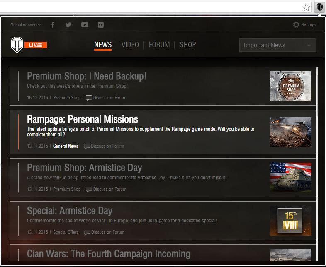326x267 pixels.
Task: Click Discuss on Forum under Special: Armistice Day
Action: [x=104, y=232]
